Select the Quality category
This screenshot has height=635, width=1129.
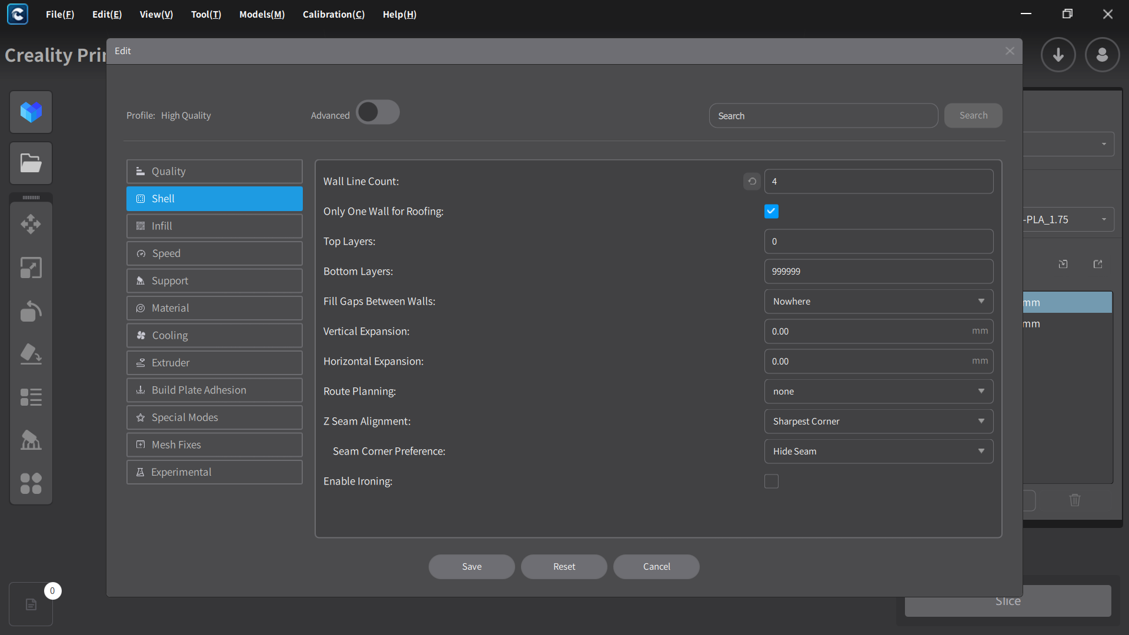(215, 171)
